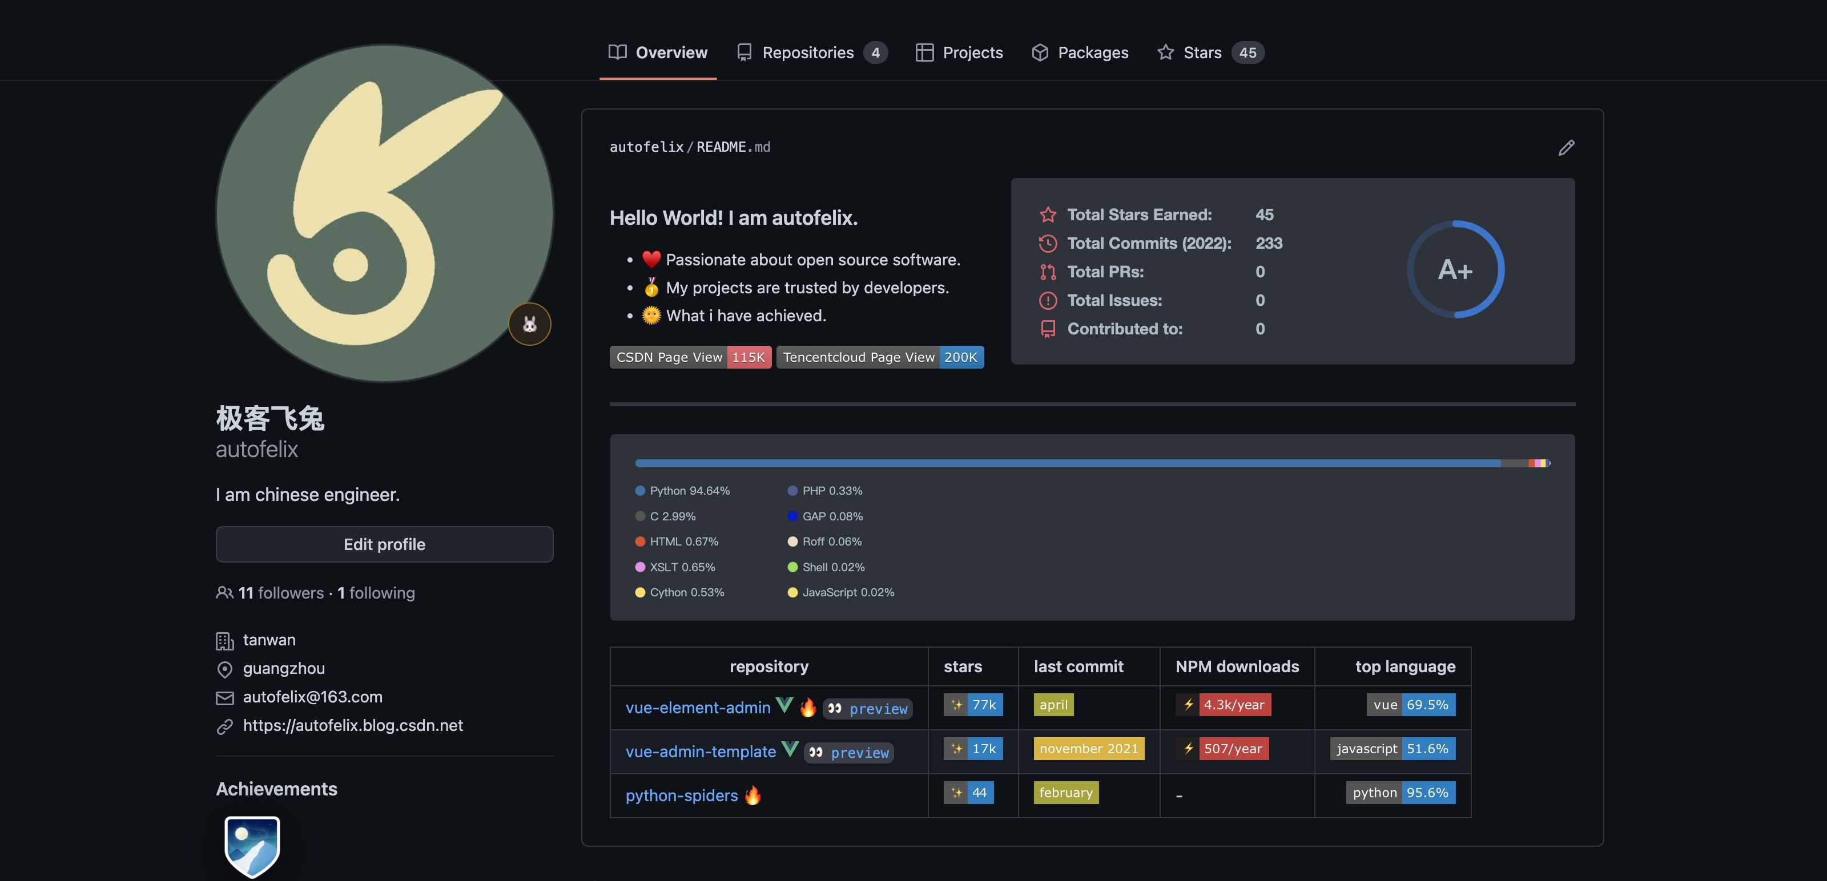
Task: Click the vue 69.5% top language badge
Action: coord(1411,705)
